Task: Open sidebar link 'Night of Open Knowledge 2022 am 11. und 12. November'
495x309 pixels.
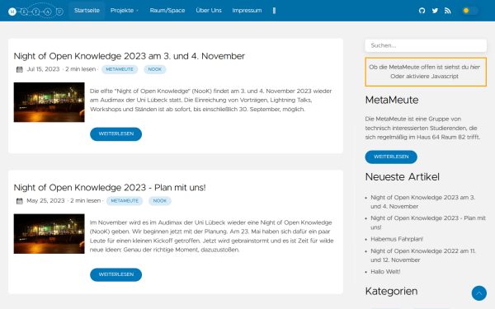Action: tap(423, 255)
